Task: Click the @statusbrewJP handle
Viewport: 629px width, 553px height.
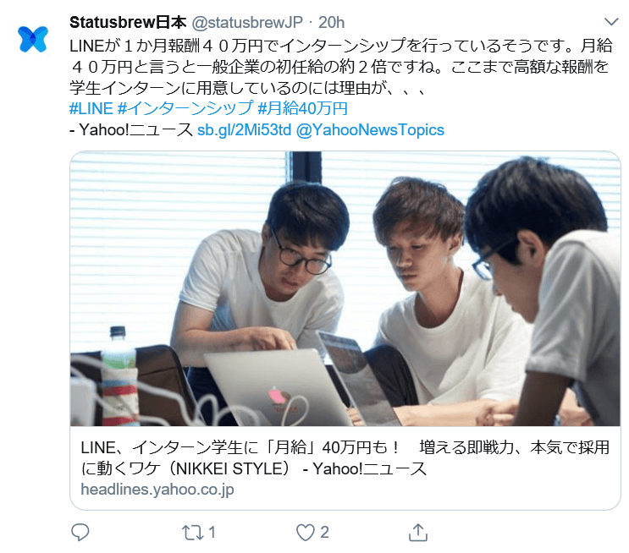Action: (x=247, y=23)
